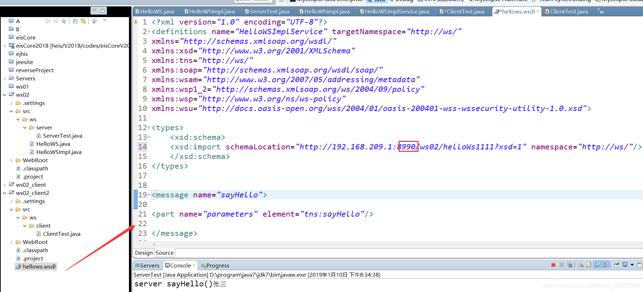
Task: Click Up-level icon in Package Explorer toolbar
Action: click(64, 21)
